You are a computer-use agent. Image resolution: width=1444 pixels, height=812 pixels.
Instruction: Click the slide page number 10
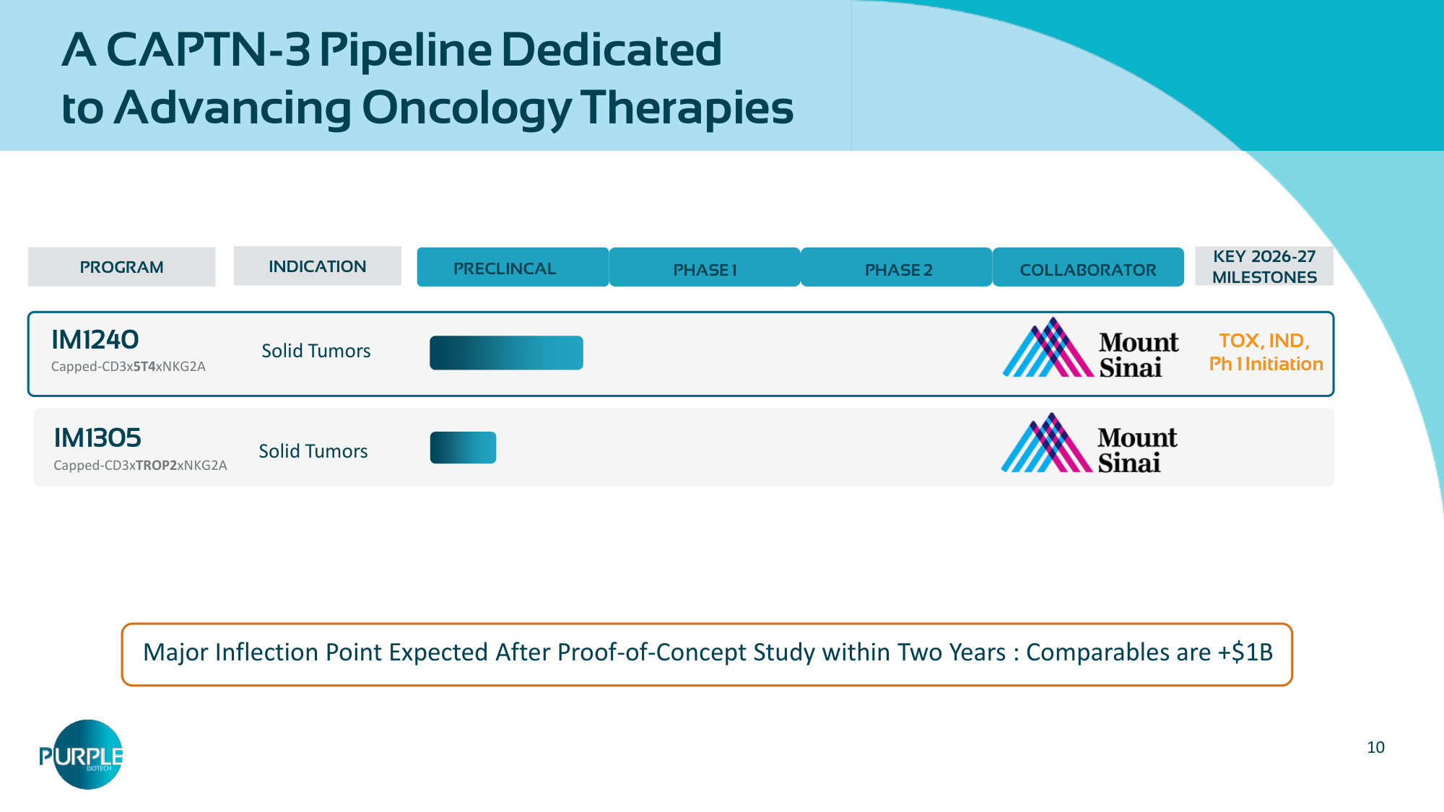click(1375, 748)
